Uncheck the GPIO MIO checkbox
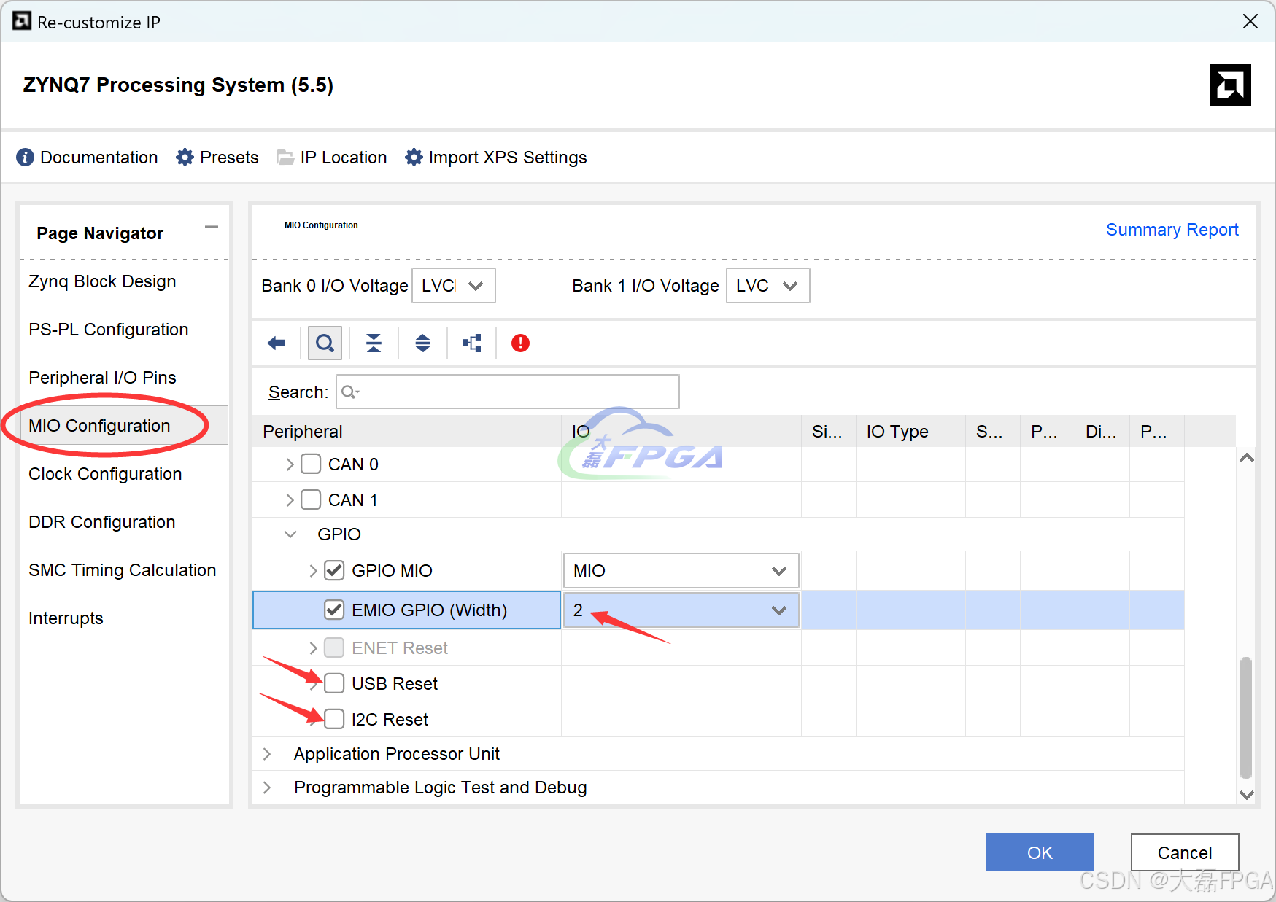This screenshot has width=1276, height=902. [x=334, y=570]
